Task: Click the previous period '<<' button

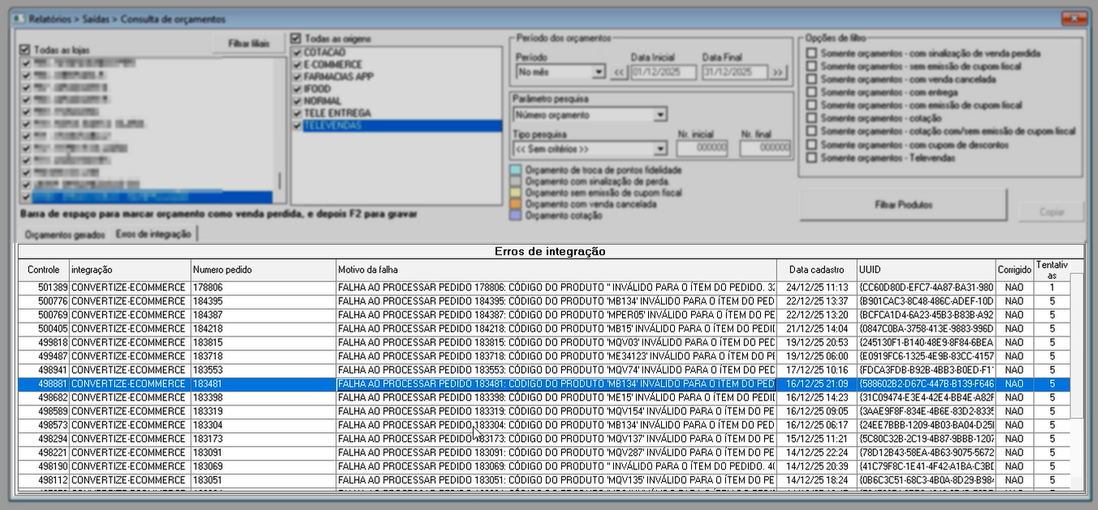Action: point(619,72)
